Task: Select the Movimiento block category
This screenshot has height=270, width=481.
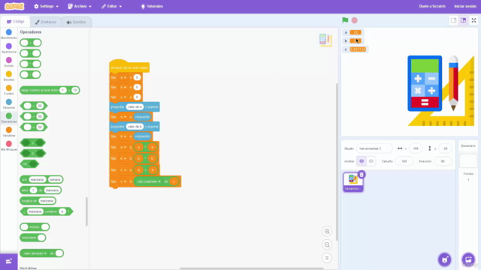Action: click(9, 34)
